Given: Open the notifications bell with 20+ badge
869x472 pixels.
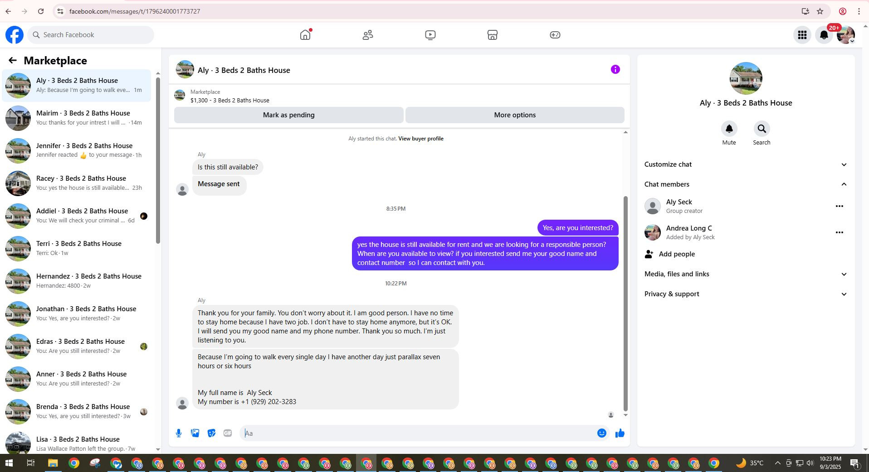Looking at the screenshot, I should click(824, 35).
